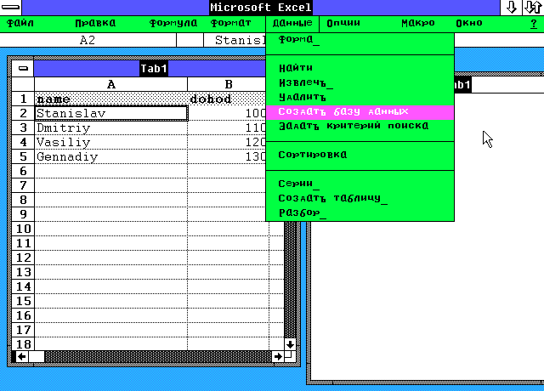Select row 2 header

pyautogui.click(x=23, y=113)
